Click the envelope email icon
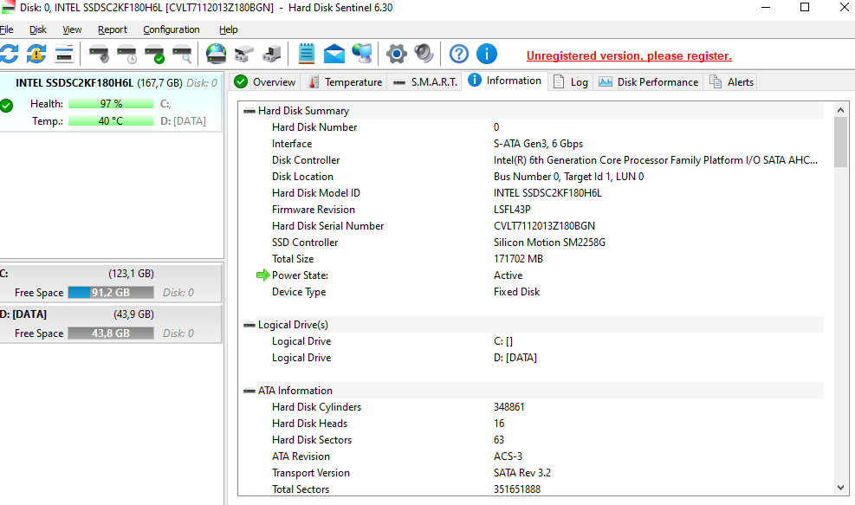This screenshot has height=505, width=855. [x=334, y=54]
